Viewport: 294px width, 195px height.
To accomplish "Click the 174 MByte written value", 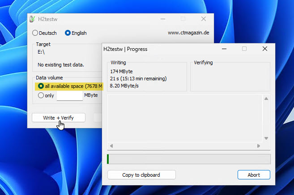I will click(x=121, y=71).
